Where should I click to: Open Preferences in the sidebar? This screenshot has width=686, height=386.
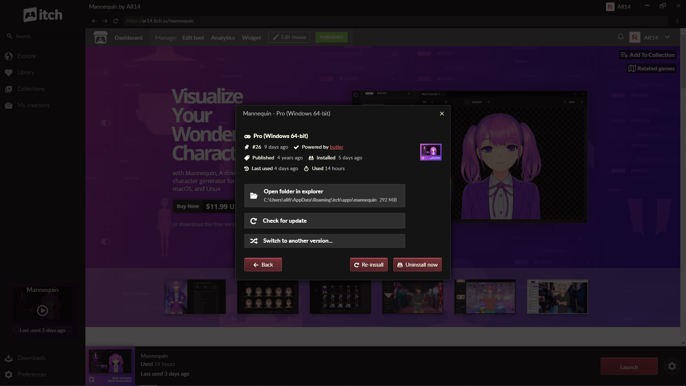pyautogui.click(x=32, y=375)
